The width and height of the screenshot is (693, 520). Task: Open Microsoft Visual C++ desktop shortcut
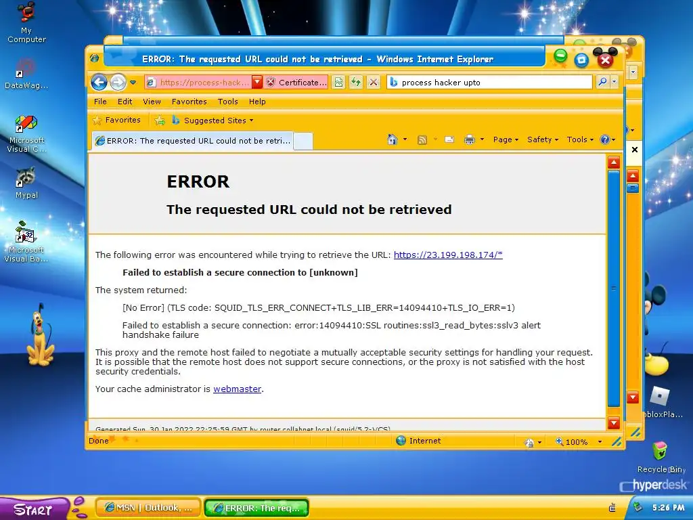click(x=26, y=133)
